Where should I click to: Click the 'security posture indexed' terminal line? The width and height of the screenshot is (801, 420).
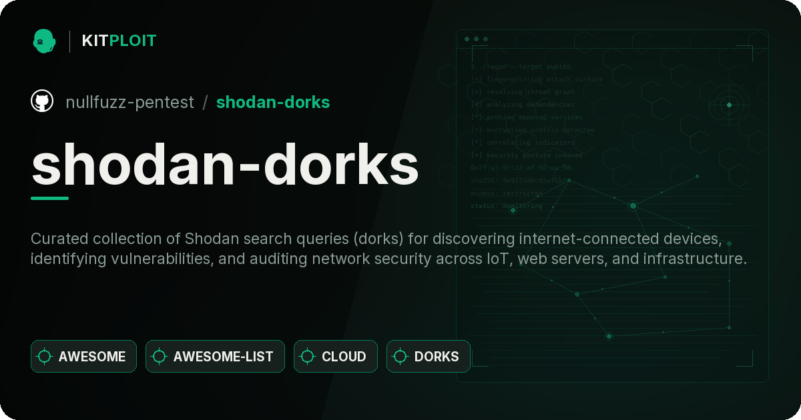(x=526, y=155)
